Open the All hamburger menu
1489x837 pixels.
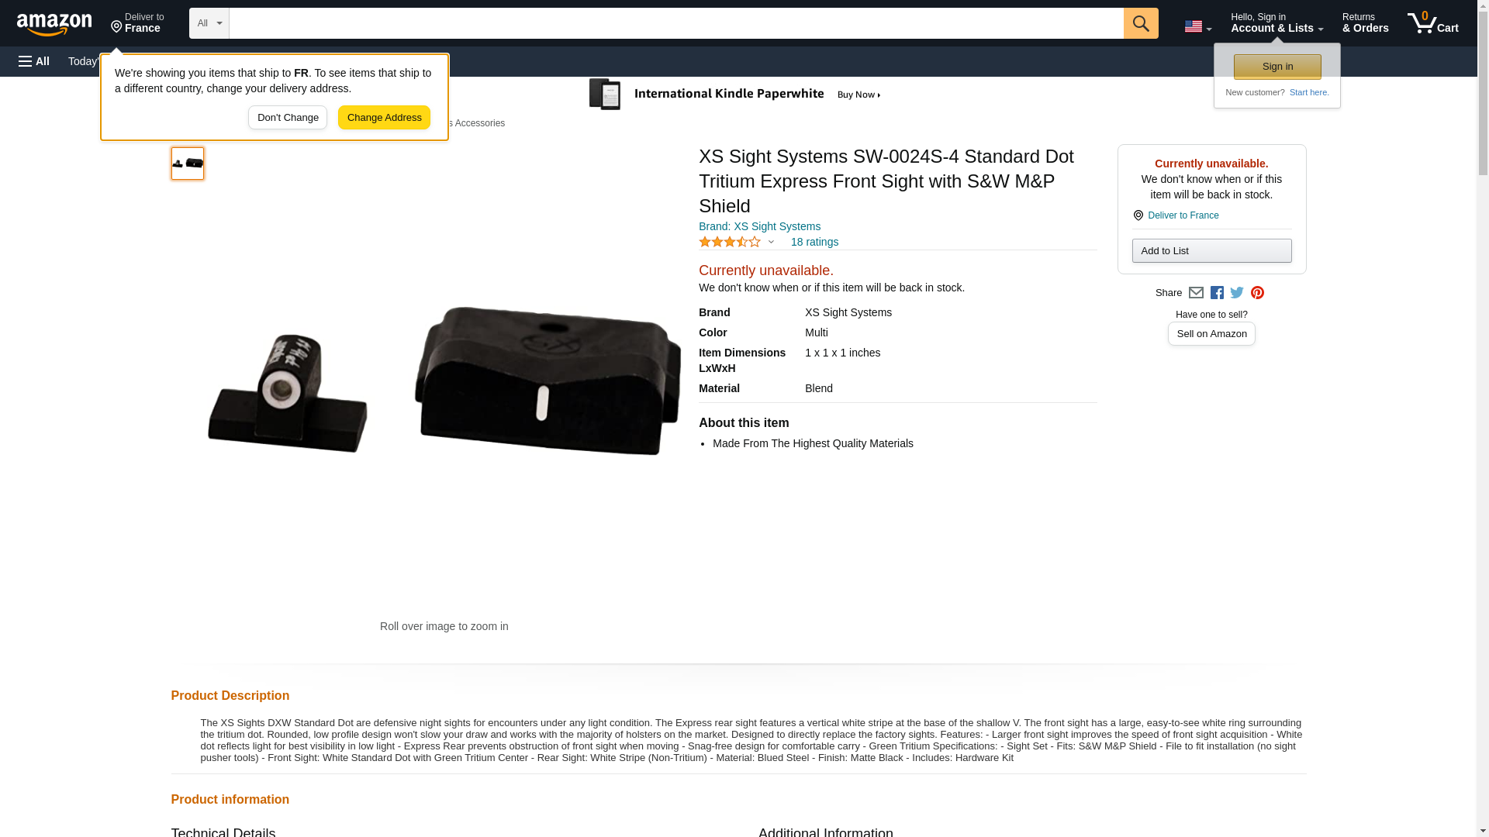(34, 61)
